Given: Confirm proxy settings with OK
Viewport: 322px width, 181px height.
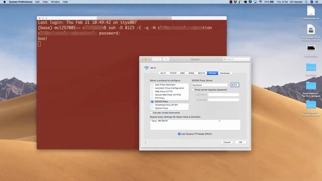Looking at the screenshot, I should coord(240,142).
